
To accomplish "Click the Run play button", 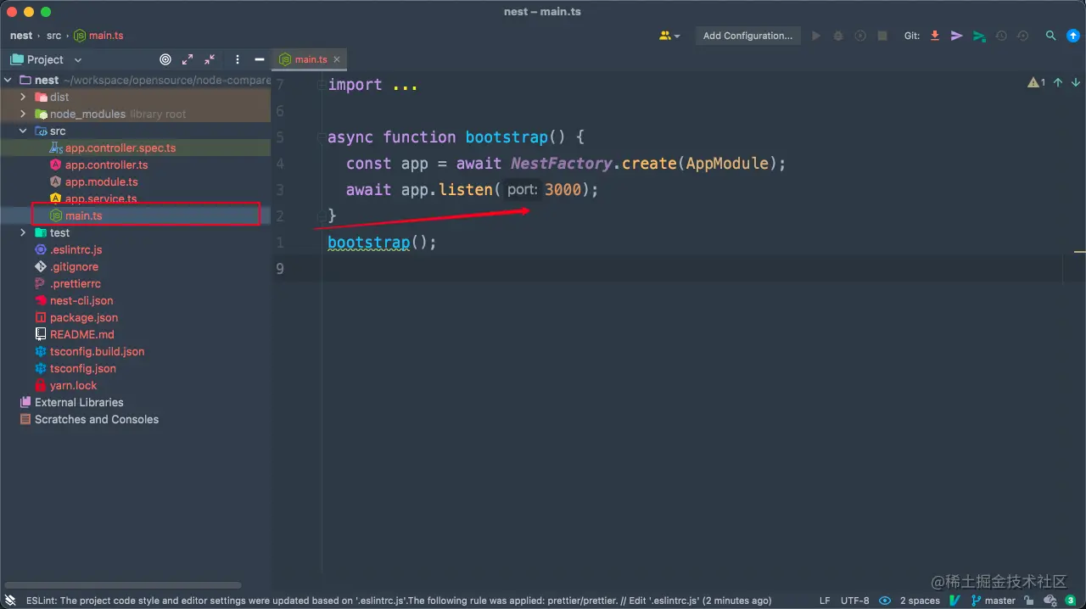I will 816,36.
